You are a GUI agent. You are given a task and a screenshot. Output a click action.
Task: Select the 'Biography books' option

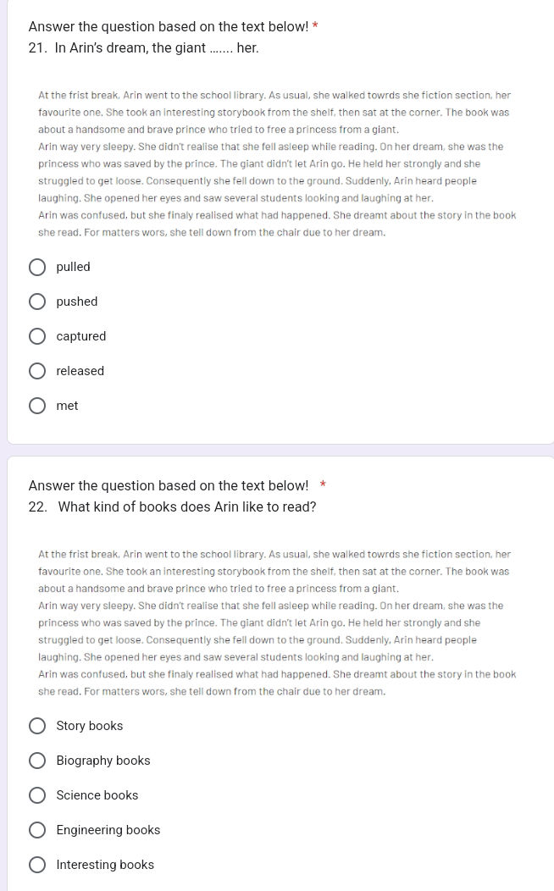pyautogui.click(x=37, y=761)
